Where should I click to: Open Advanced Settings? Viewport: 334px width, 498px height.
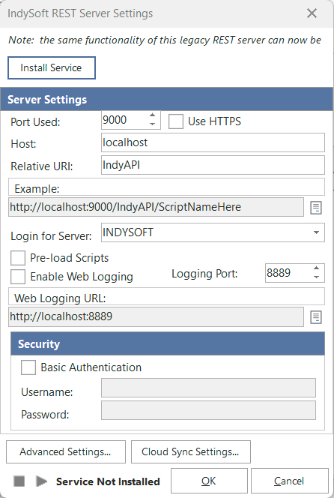tap(66, 451)
